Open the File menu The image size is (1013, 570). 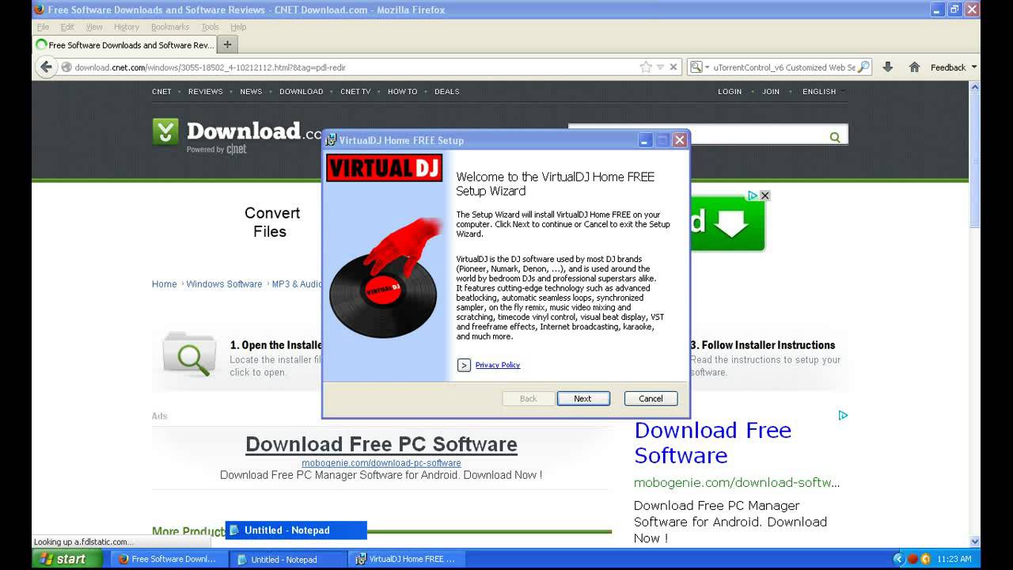(x=43, y=27)
